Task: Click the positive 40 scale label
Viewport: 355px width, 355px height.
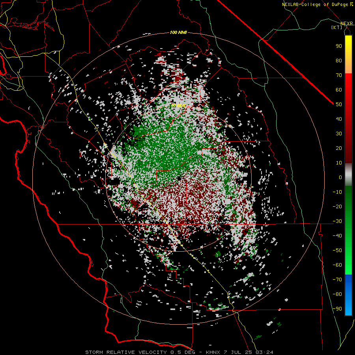Action: pos(339,119)
